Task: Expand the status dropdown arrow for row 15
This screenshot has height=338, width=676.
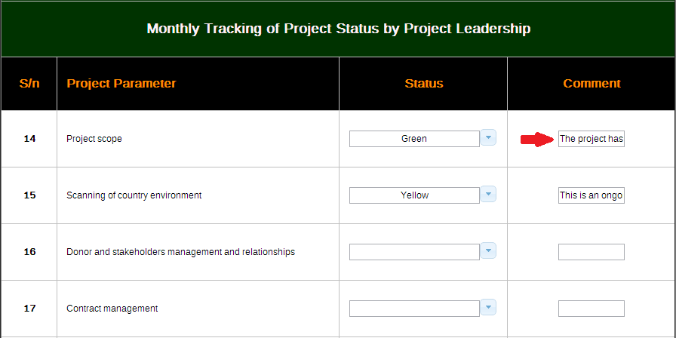Action: 488,195
